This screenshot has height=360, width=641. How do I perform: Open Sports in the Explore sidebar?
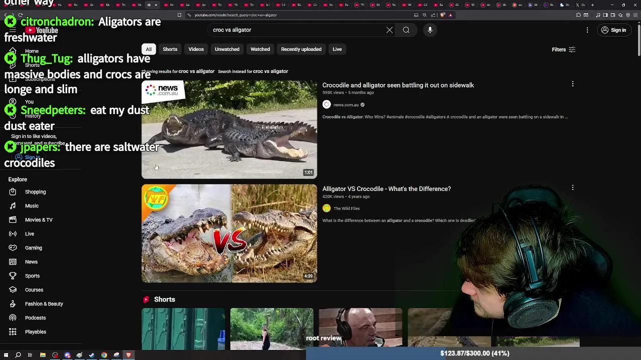[x=32, y=276]
